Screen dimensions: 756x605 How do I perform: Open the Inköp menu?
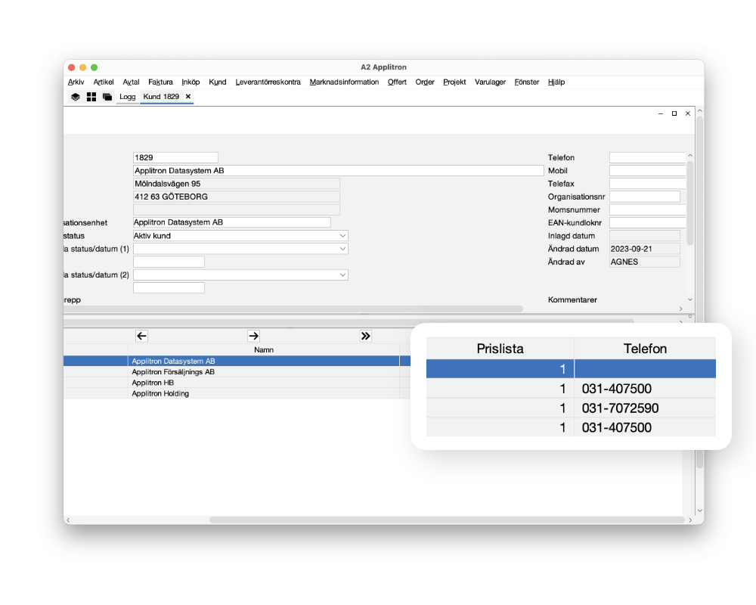(191, 82)
